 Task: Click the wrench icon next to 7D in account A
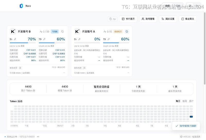[x=108, y=39]
